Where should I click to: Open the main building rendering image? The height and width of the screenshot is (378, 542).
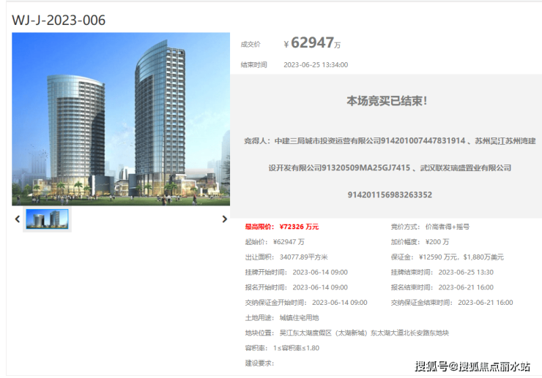pos(121,119)
